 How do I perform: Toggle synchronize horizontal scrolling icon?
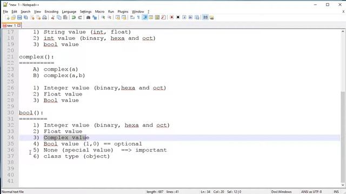pyautogui.click(x=124, y=17)
